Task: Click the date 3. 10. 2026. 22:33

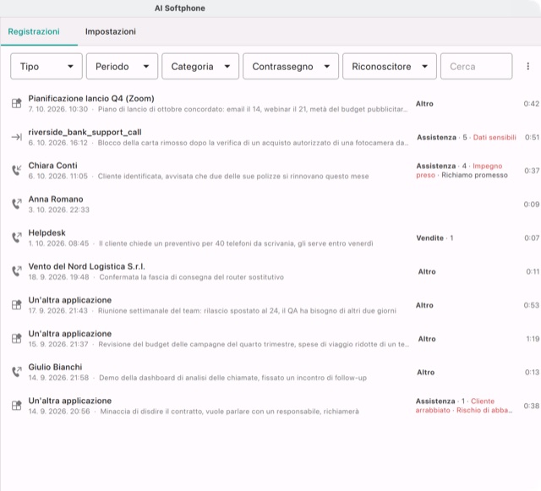Action: (x=58, y=210)
